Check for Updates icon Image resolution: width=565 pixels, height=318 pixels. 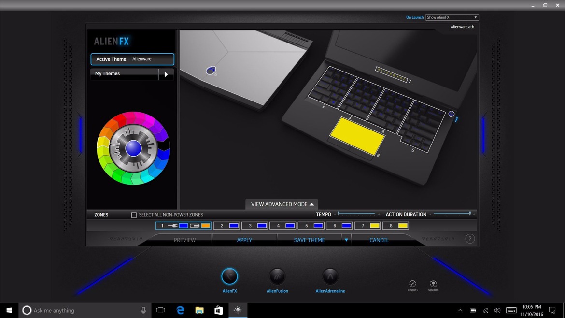(433, 285)
